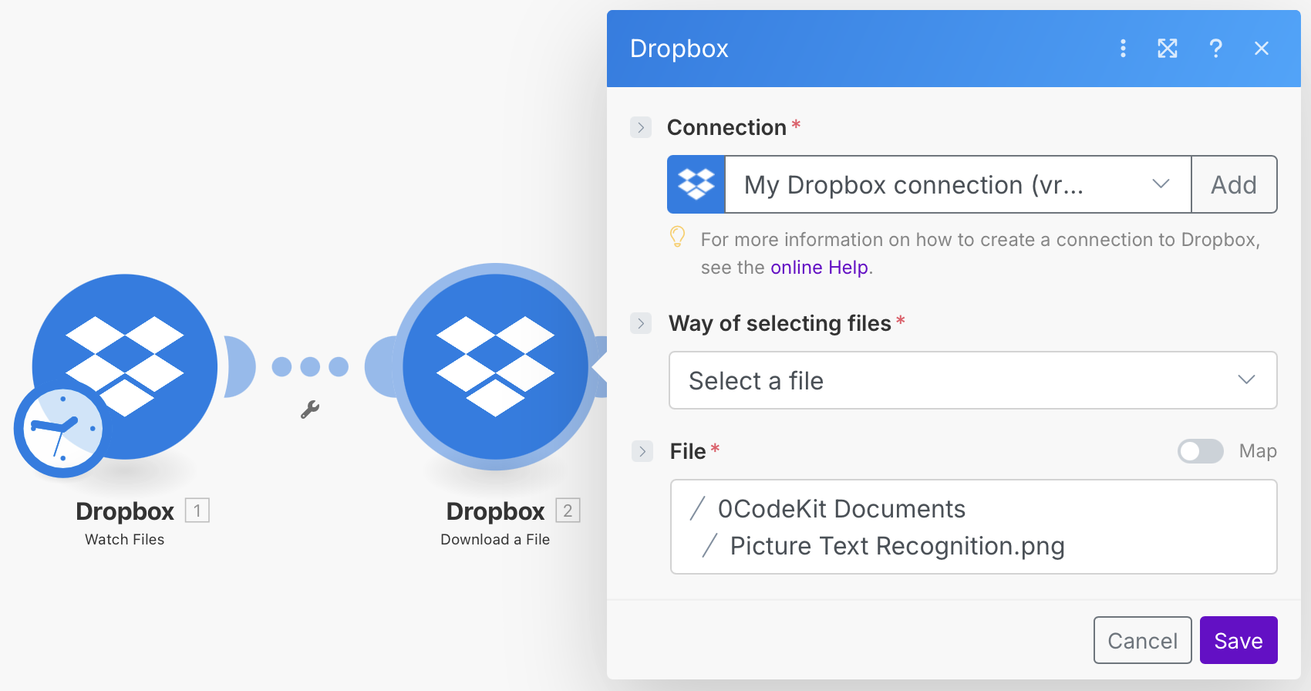Click the connecting dots between modules
Image resolution: width=1311 pixels, height=691 pixels.
coord(310,366)
